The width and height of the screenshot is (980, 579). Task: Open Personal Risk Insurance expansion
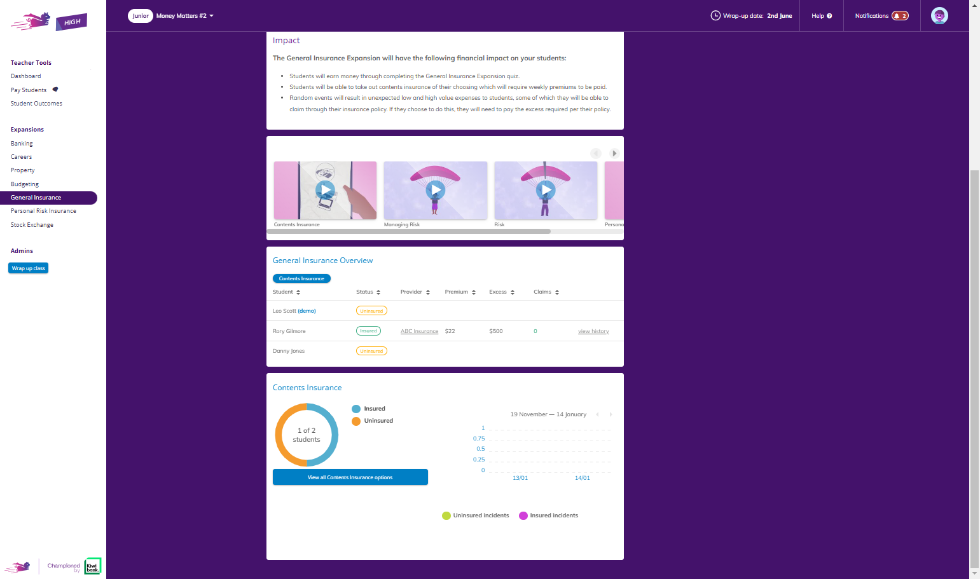[43, 211]
